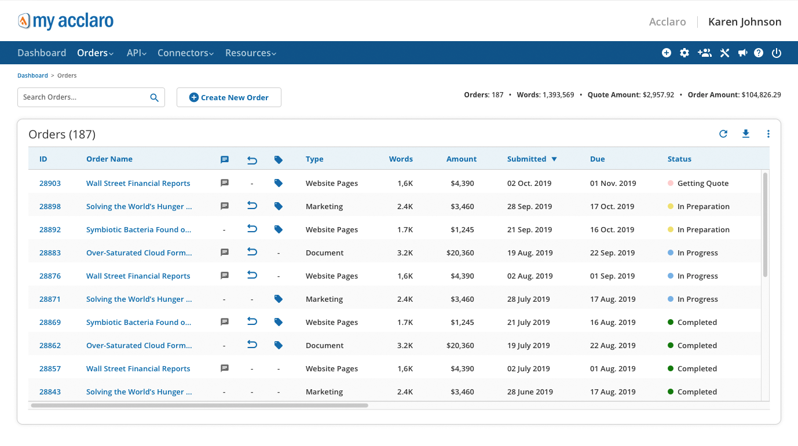Click the add users icon
The width and height of the screenshot is (798, 446).
click(705, 53)
